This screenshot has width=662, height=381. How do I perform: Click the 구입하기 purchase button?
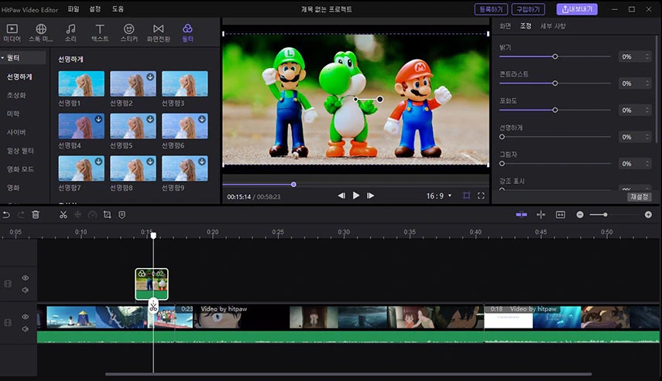(528, 9)
